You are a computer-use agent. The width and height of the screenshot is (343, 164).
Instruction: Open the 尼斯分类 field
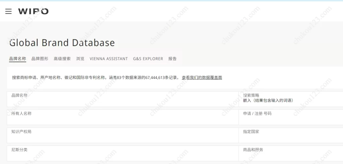tap(122, 154)
